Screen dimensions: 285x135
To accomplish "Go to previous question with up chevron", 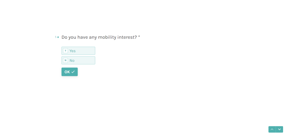I will click(x=272, y=129).
